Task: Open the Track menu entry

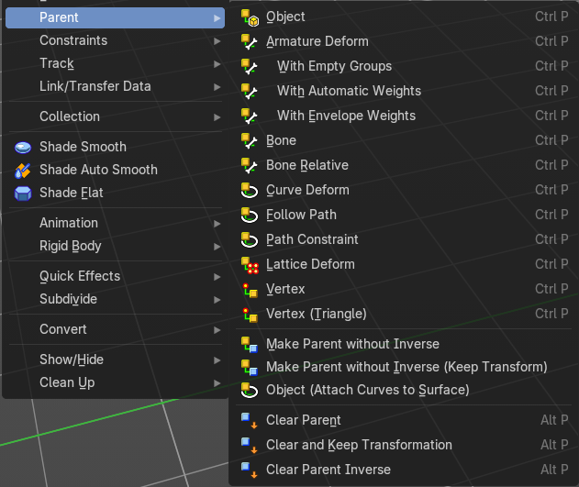Action: 116,63
